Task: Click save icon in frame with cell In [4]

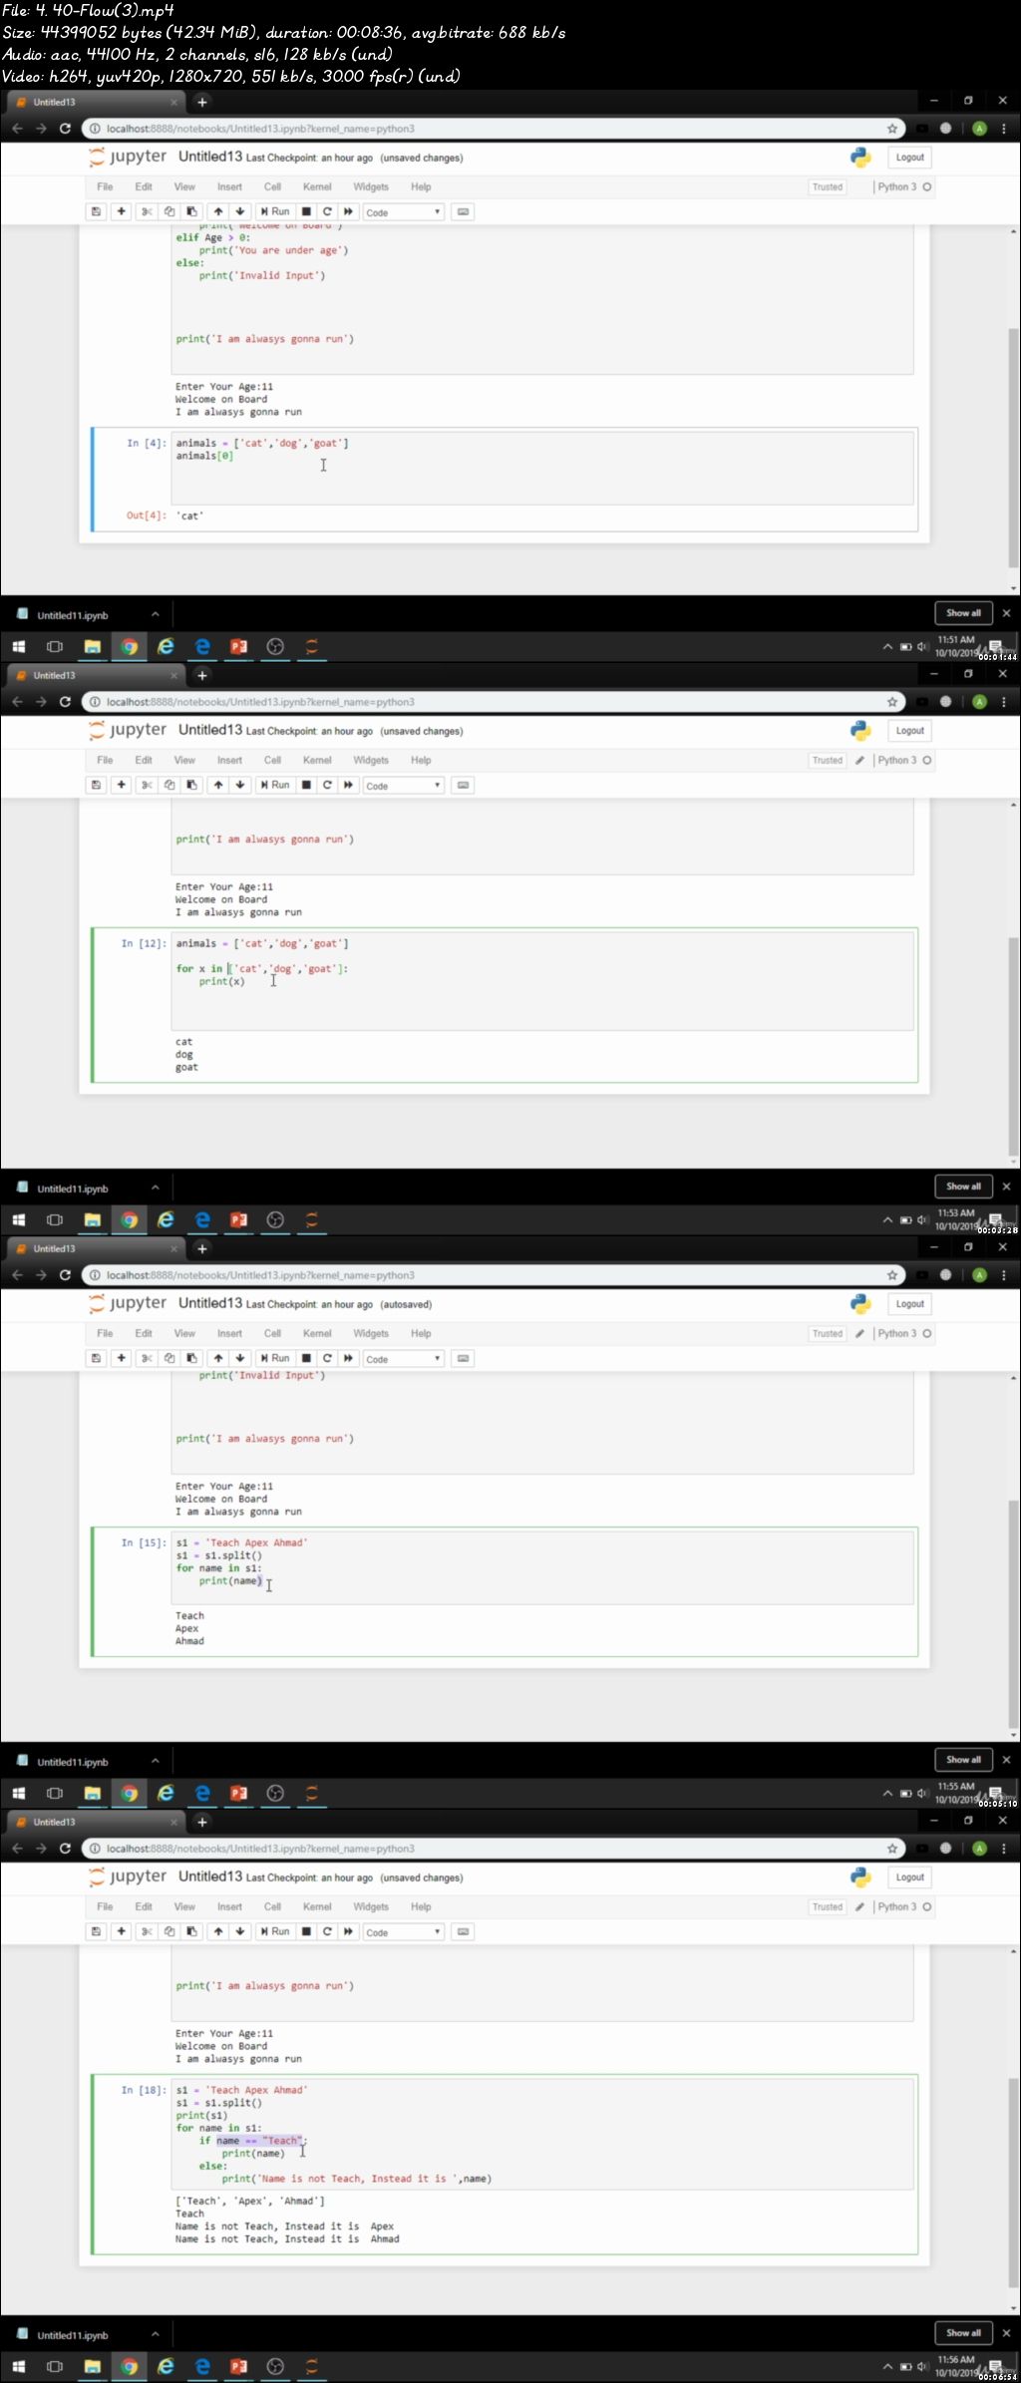Action: [97, 211]
